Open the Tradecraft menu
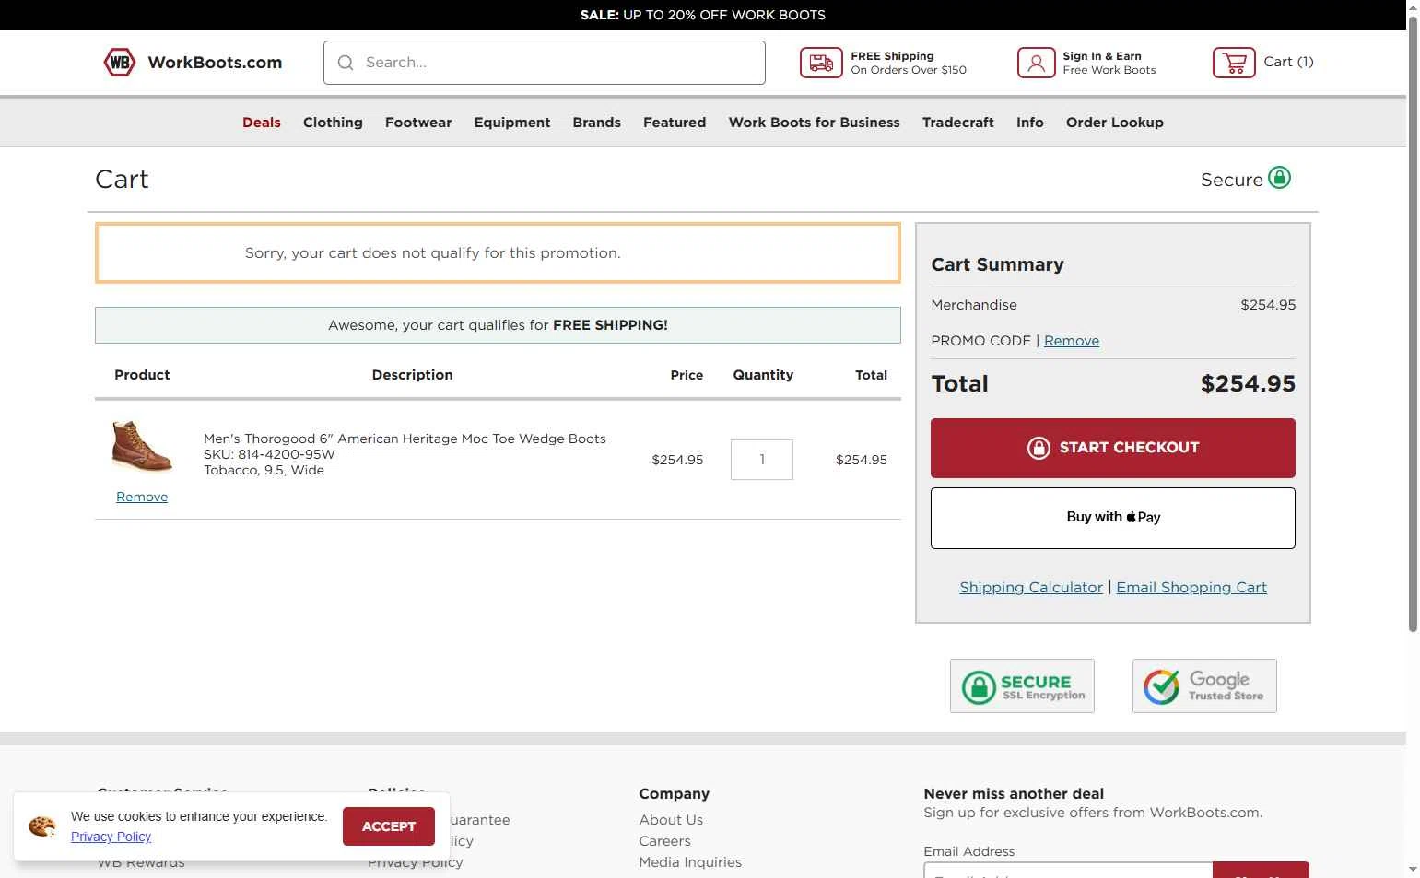 (958, 123)
